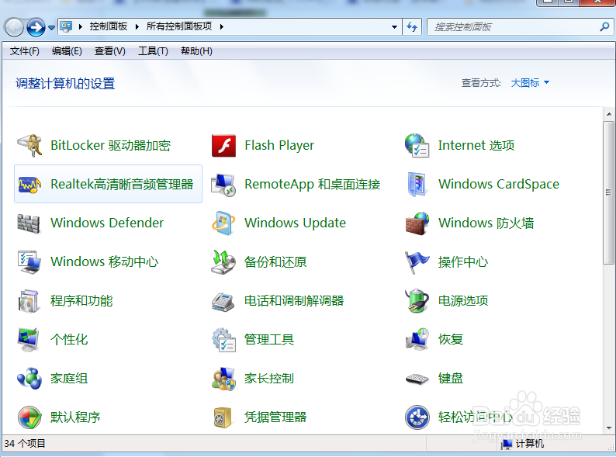
Task: Click the 默认程序 icon
Action: point(29,417)
